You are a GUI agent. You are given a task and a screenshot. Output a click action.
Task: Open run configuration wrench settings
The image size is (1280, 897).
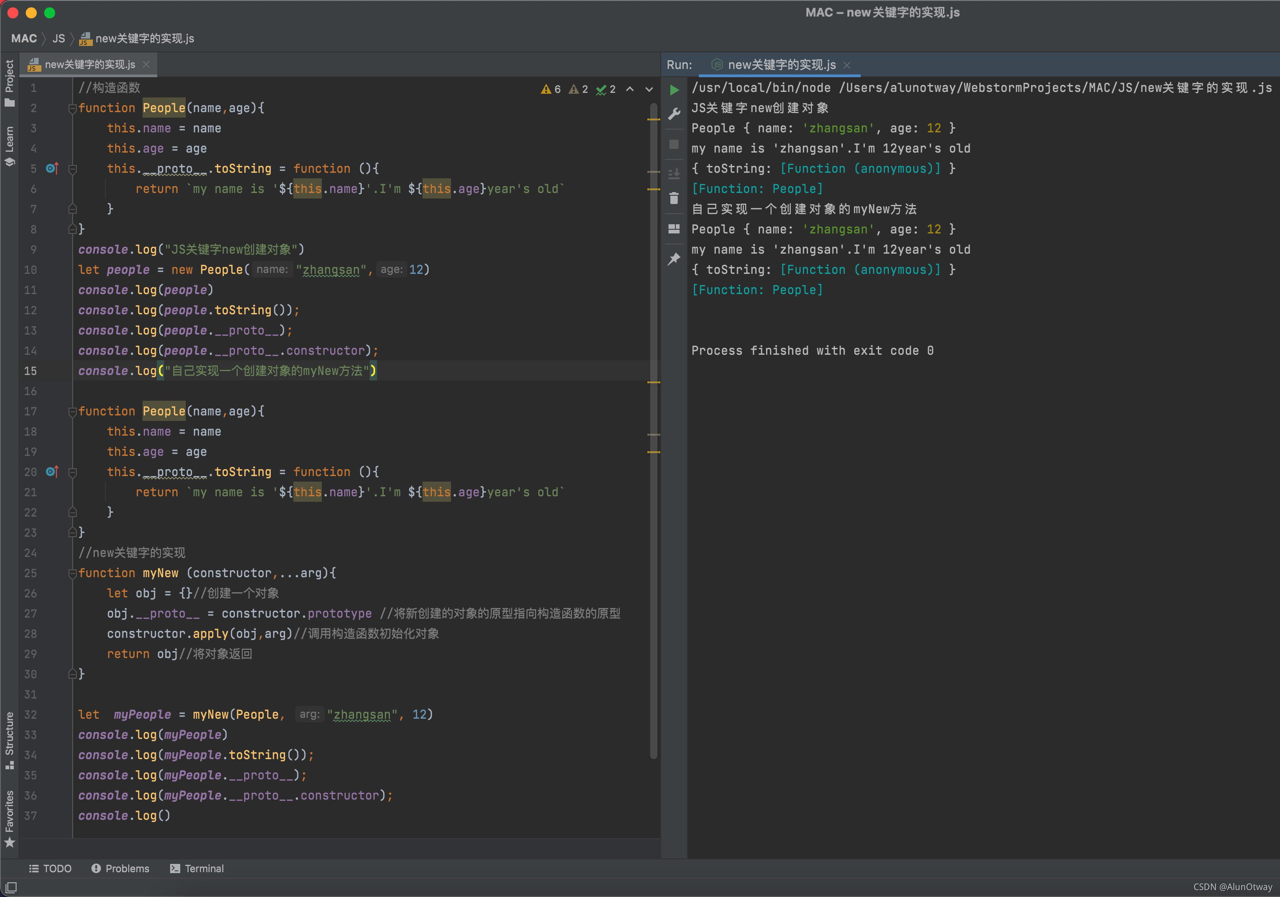point(674,114)
